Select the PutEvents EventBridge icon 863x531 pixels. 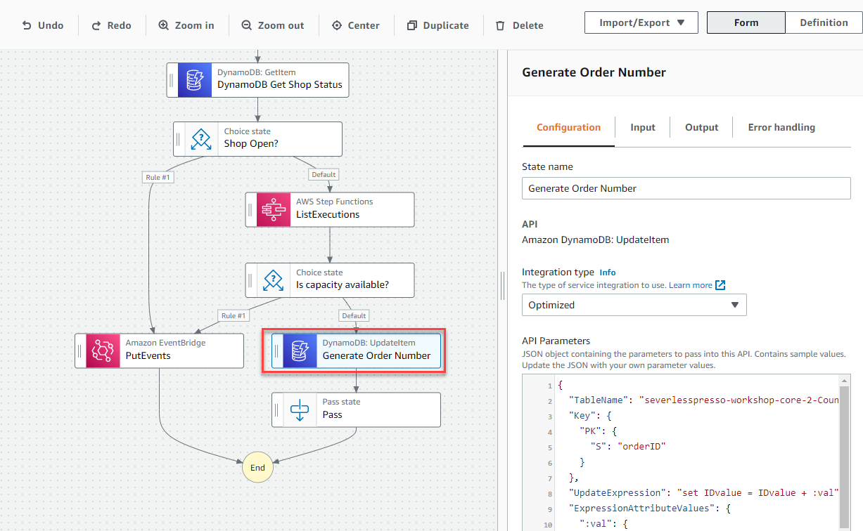point(103,350)
